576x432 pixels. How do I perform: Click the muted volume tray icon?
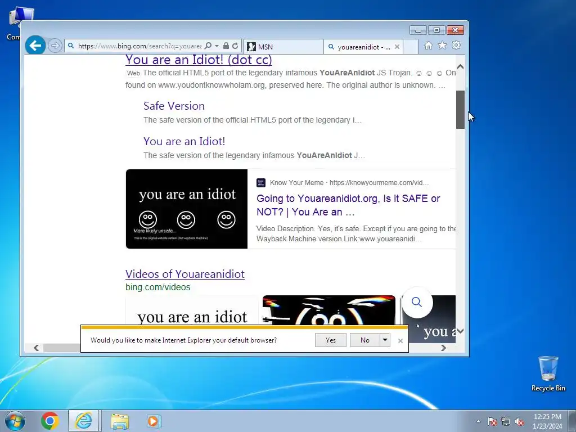519,421
